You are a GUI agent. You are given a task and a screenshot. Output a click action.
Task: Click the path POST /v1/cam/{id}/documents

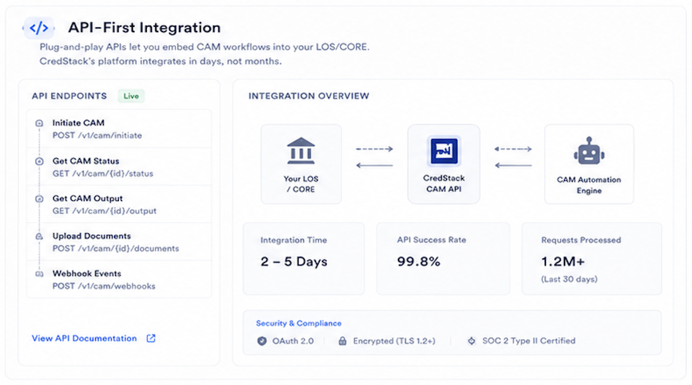[116, 249]
